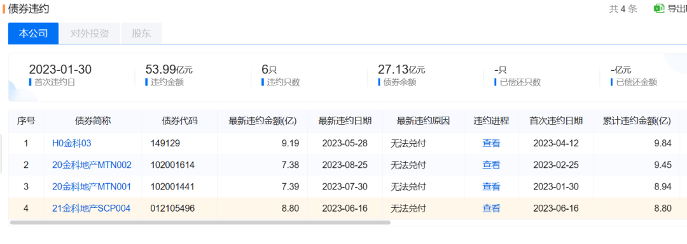Click the 最新违约日期 column header
Viewport: 687px width, 244px height.
345,121
